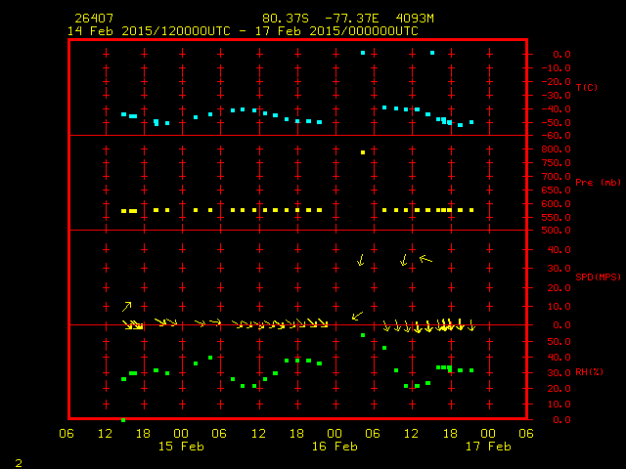The width and height of the screenshot is (626, 469).
Task: Click the 15 Feb date on time axis
Action: coord(181,447)
